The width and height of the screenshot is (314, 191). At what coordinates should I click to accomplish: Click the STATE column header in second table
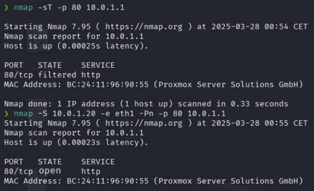pyautogui.click(x=50, y=162)
